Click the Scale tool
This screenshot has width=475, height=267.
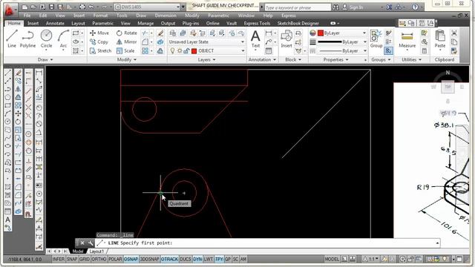click(125, 51)
